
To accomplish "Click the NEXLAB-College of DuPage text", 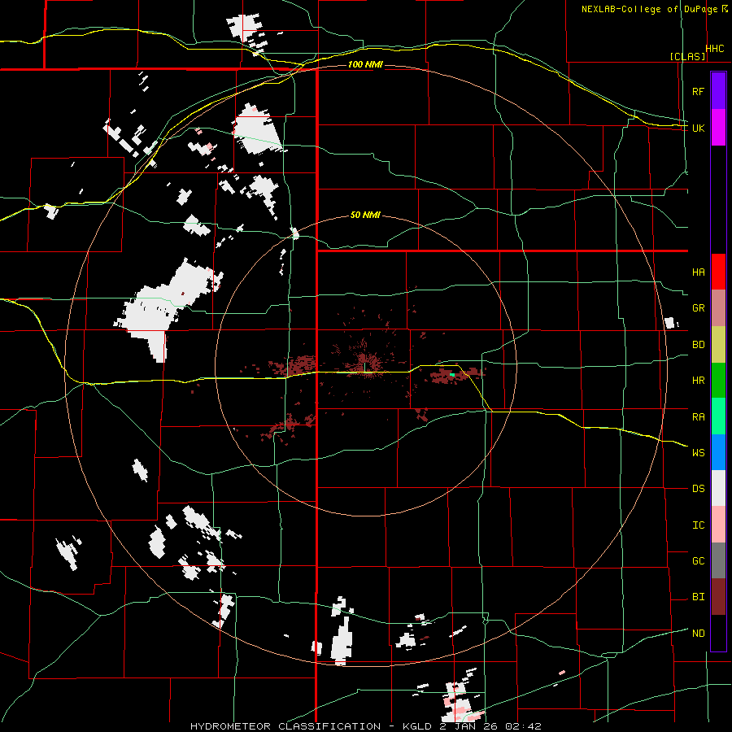I will point(651,9).
